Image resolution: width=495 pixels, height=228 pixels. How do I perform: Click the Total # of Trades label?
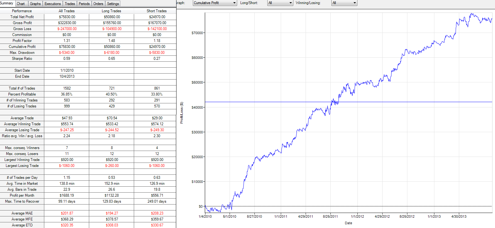point(22,88)
